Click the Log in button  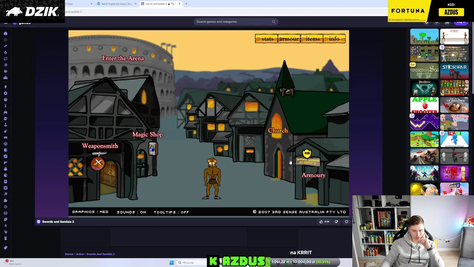click(461, 22)
